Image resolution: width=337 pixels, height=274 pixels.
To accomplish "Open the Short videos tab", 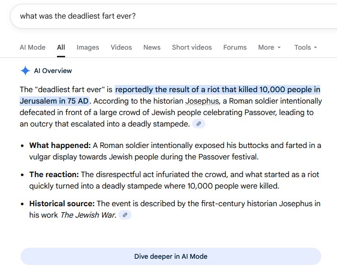I will click(x=191, y=47).
